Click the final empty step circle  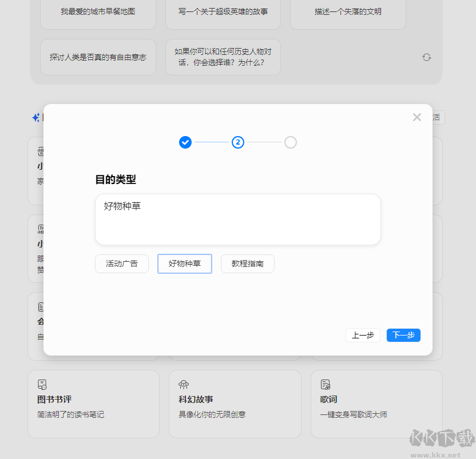pyautogui.click(x=291, y=142)
